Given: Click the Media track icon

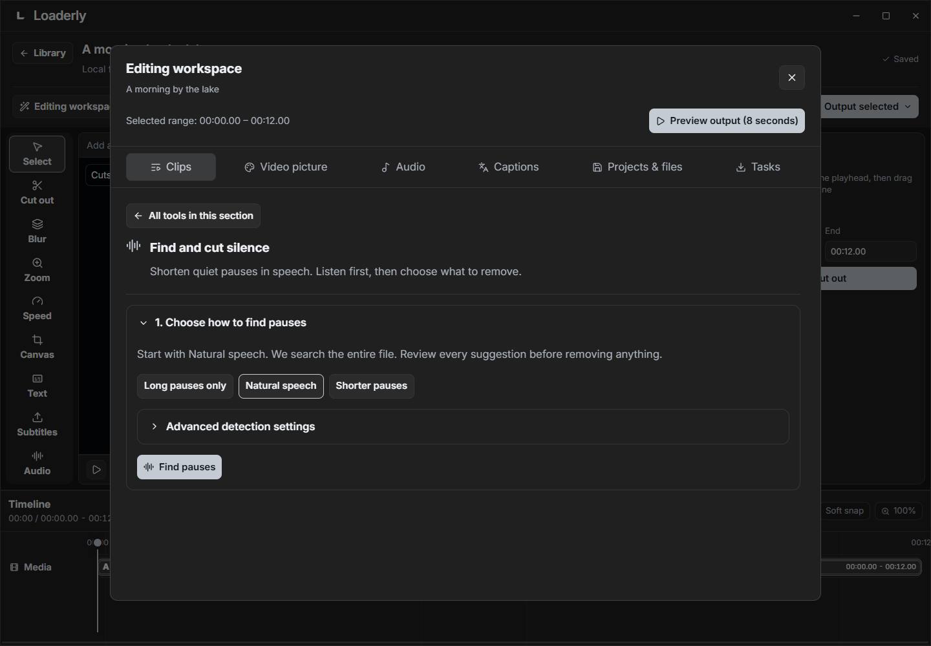Looking at the screenshot, I should click(x=14, y=567).
